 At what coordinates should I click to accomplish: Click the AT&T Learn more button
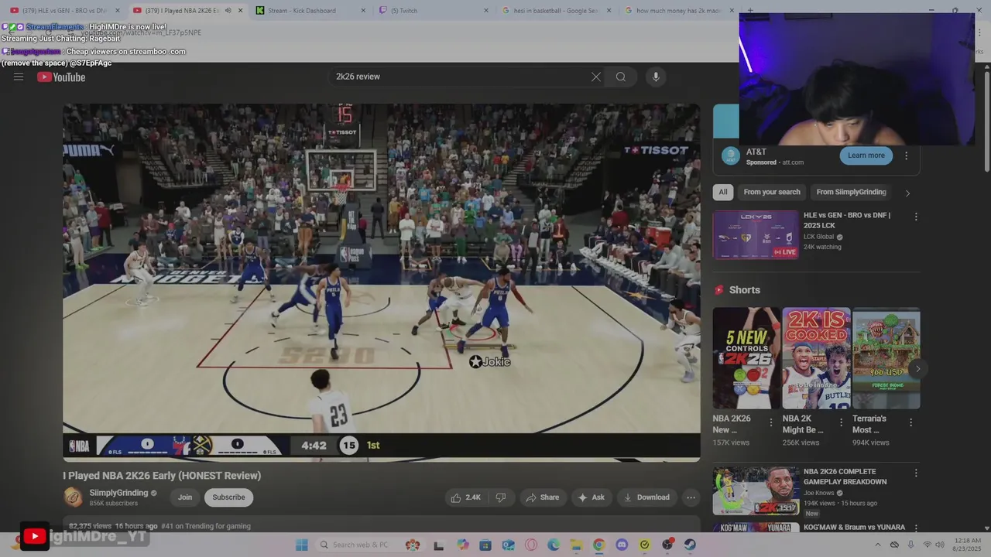pyautogui.click(x=866, y=155)
